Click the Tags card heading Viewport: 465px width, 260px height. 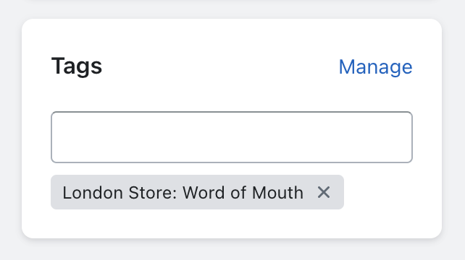(77, 66)
